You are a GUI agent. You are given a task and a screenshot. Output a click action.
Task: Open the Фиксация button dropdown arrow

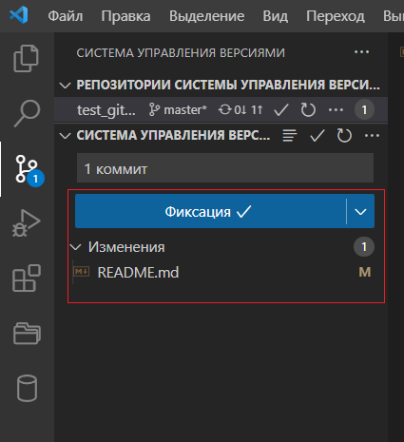point(360,212)
